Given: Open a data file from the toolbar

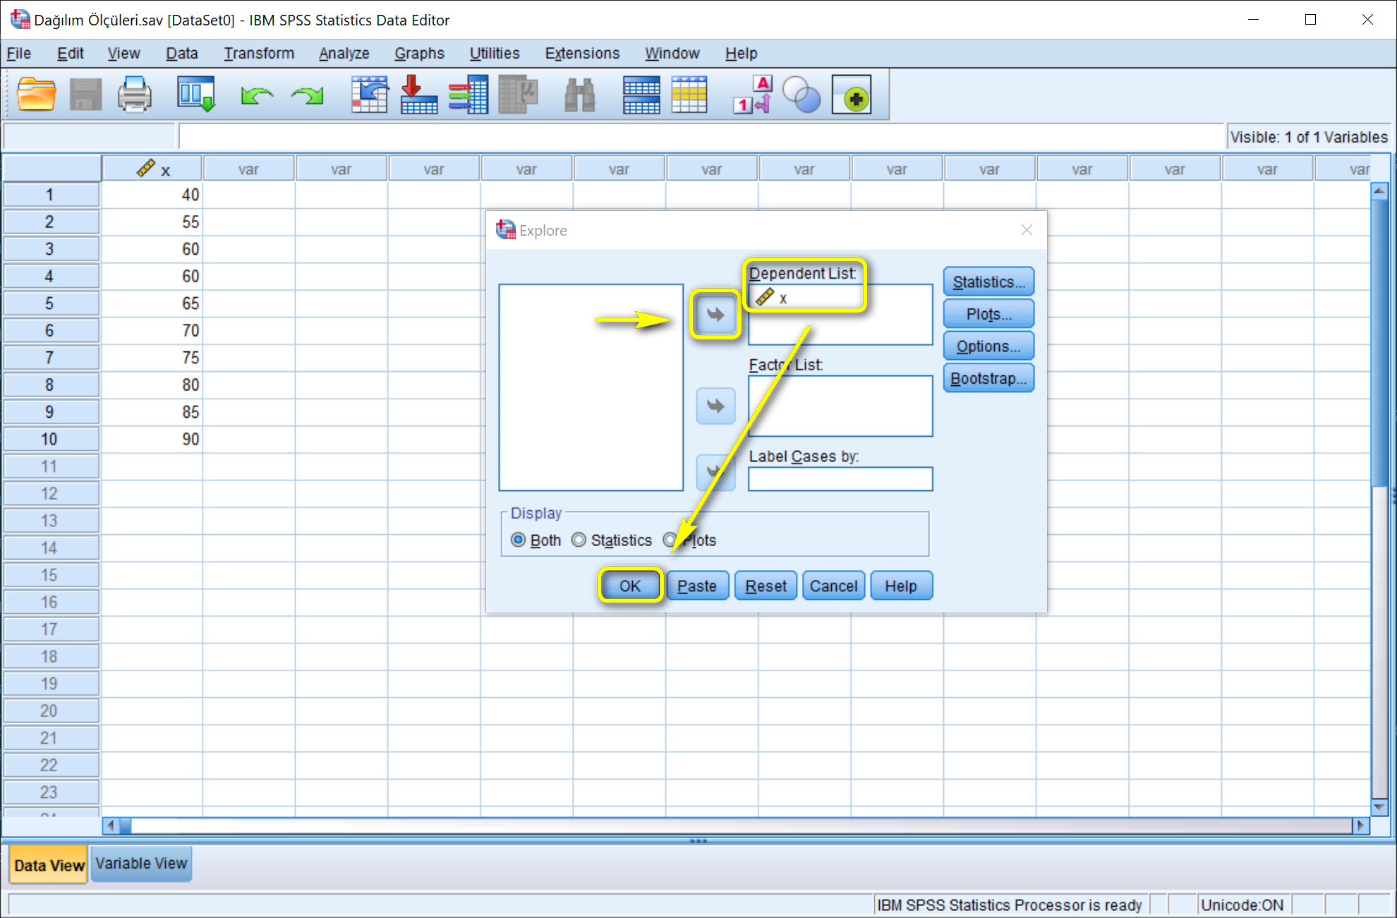Looking at the screenshot, I should coord(35,94).
